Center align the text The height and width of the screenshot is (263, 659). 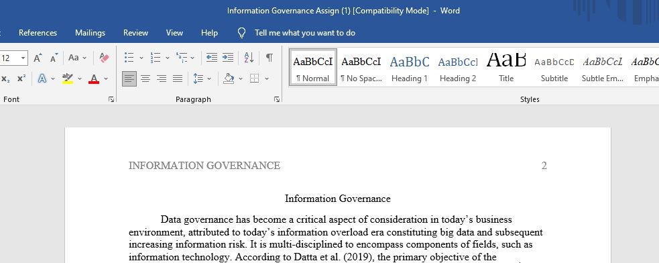pos(145,78)
